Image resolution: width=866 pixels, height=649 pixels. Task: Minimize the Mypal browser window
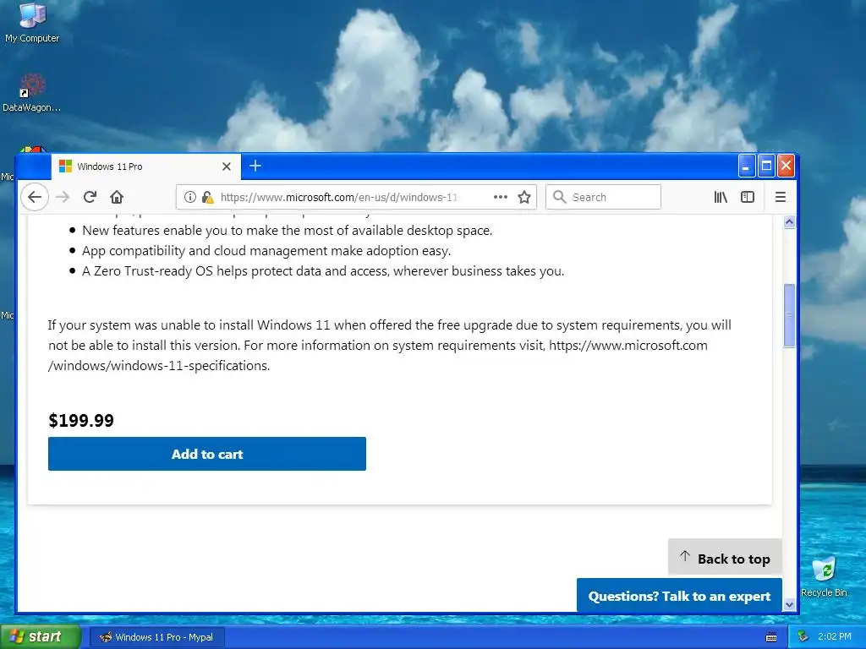pyautogui.click(x=746, y=166)
